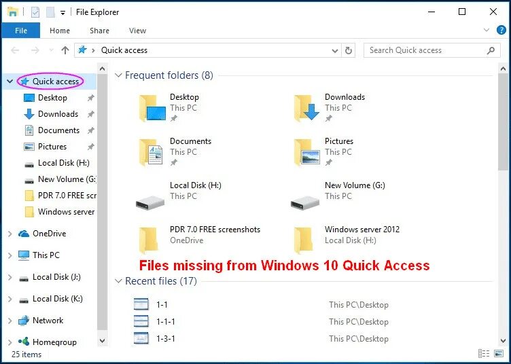The image size is (511, 364).
Task: Click navigation pane scroll down arrow
Action: tap(103, 341)
